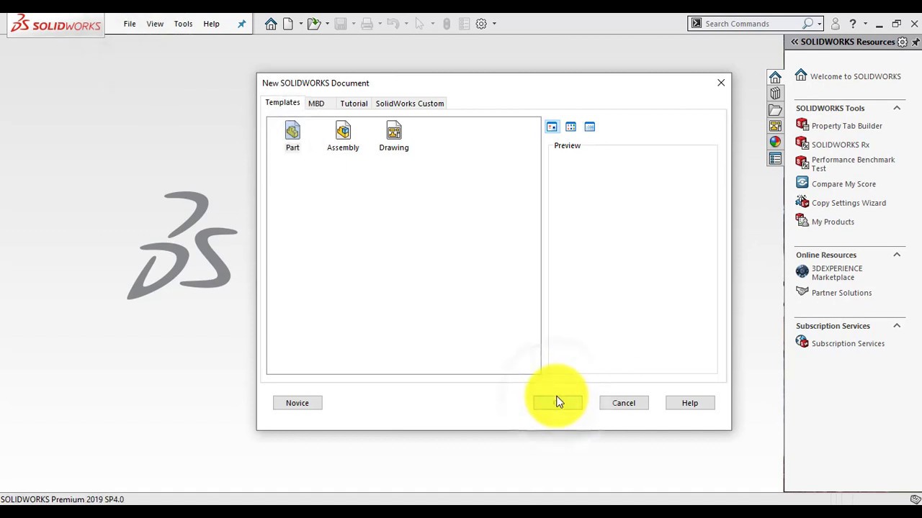Open the Help menu
The height and width of the screenshot is (518, 922).
pos(211,24)
